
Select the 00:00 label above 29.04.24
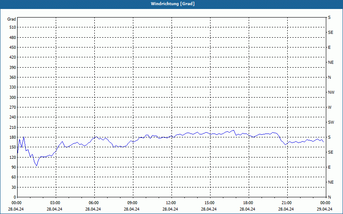(x=325, y=203)
